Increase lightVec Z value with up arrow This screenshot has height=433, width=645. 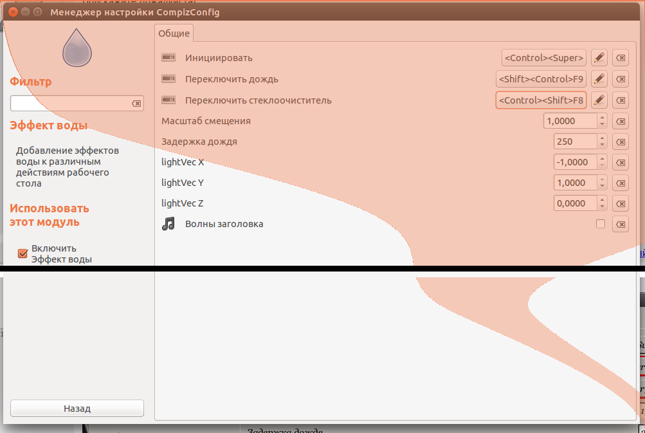(602, 200)
